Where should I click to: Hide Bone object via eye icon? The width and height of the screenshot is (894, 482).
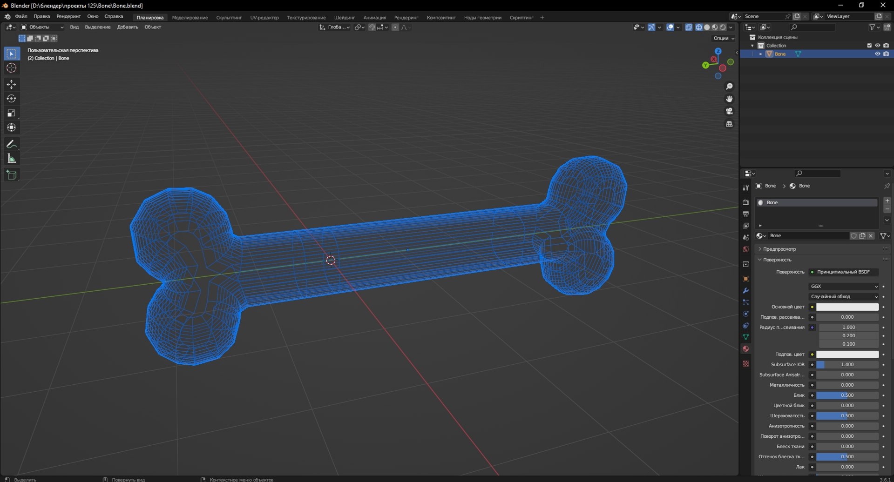point(877,54)
